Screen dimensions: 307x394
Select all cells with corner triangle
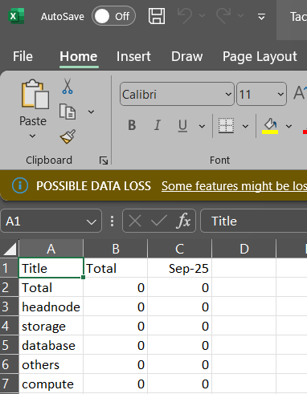coord(10,249)
